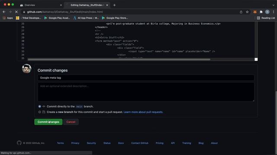
Task: Select the Editing Dattatray_Stuff tab
Action: click(x=87, y=5)
